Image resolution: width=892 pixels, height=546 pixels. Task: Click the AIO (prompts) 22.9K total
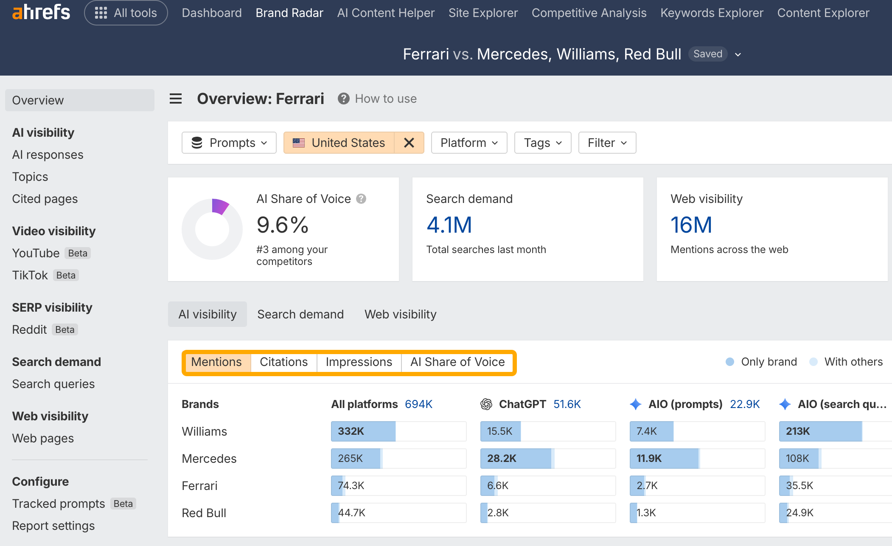[x=745, y=404]
